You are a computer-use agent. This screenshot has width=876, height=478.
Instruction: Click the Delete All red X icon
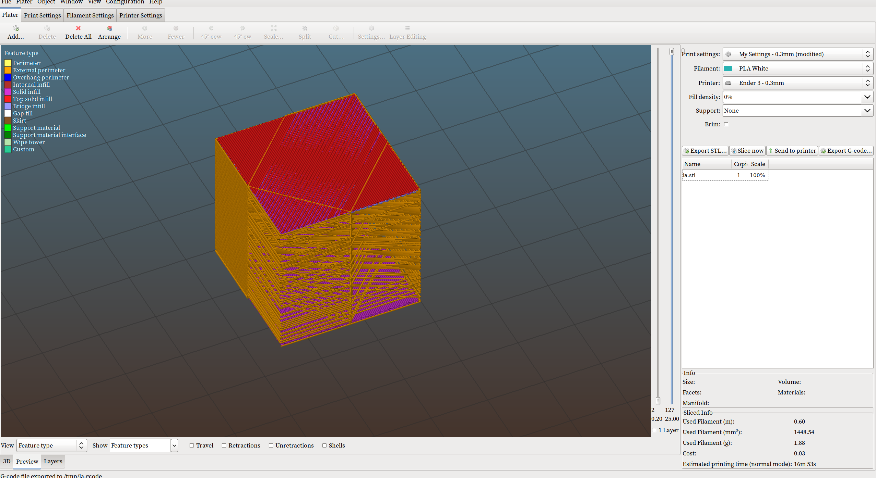78,28
